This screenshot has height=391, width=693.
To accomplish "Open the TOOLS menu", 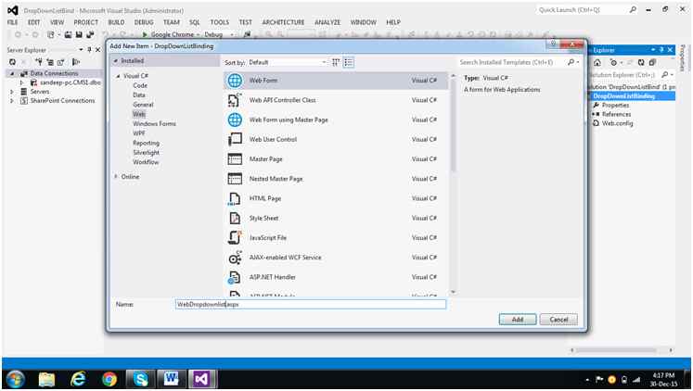I will tap(220, 22).
